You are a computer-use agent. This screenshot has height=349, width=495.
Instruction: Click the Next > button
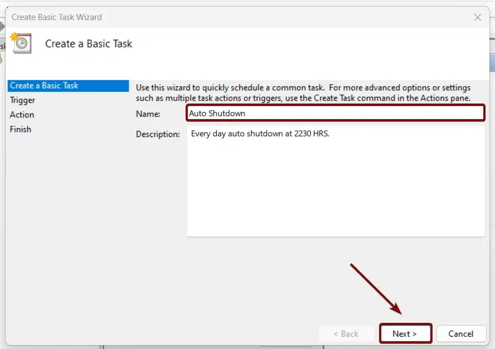[x=405, y=334]
